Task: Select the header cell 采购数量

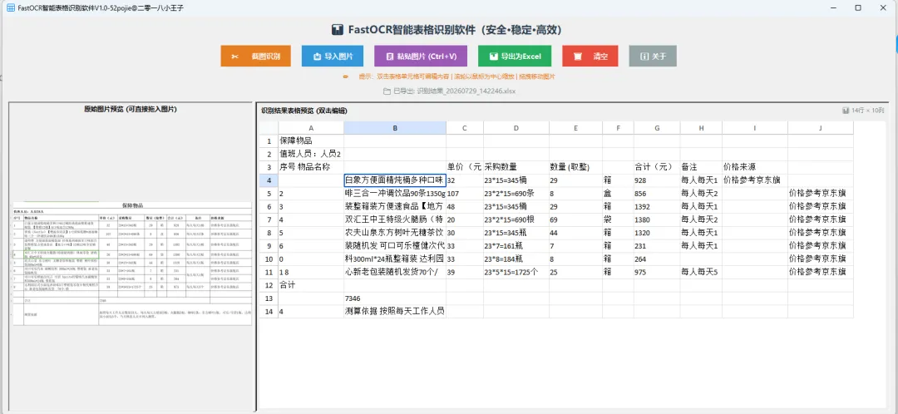Action: point(516,167)
